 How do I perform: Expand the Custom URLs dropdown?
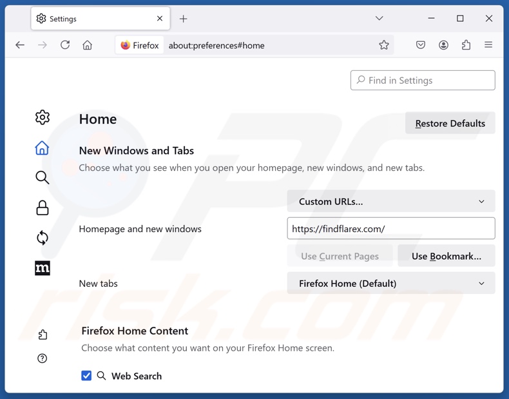pyautogui.click(x=391, y=201)
